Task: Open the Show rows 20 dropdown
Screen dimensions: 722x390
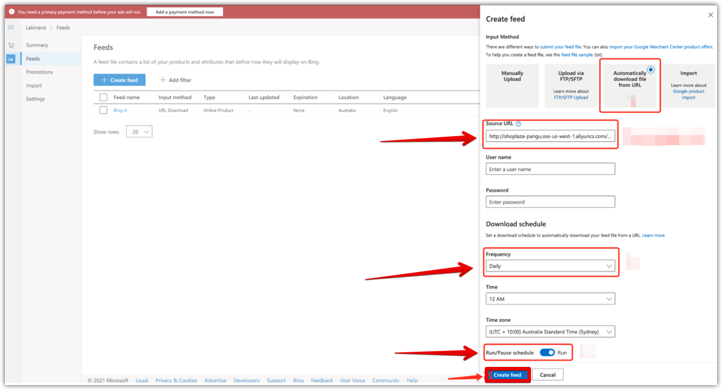Action: 139,132
